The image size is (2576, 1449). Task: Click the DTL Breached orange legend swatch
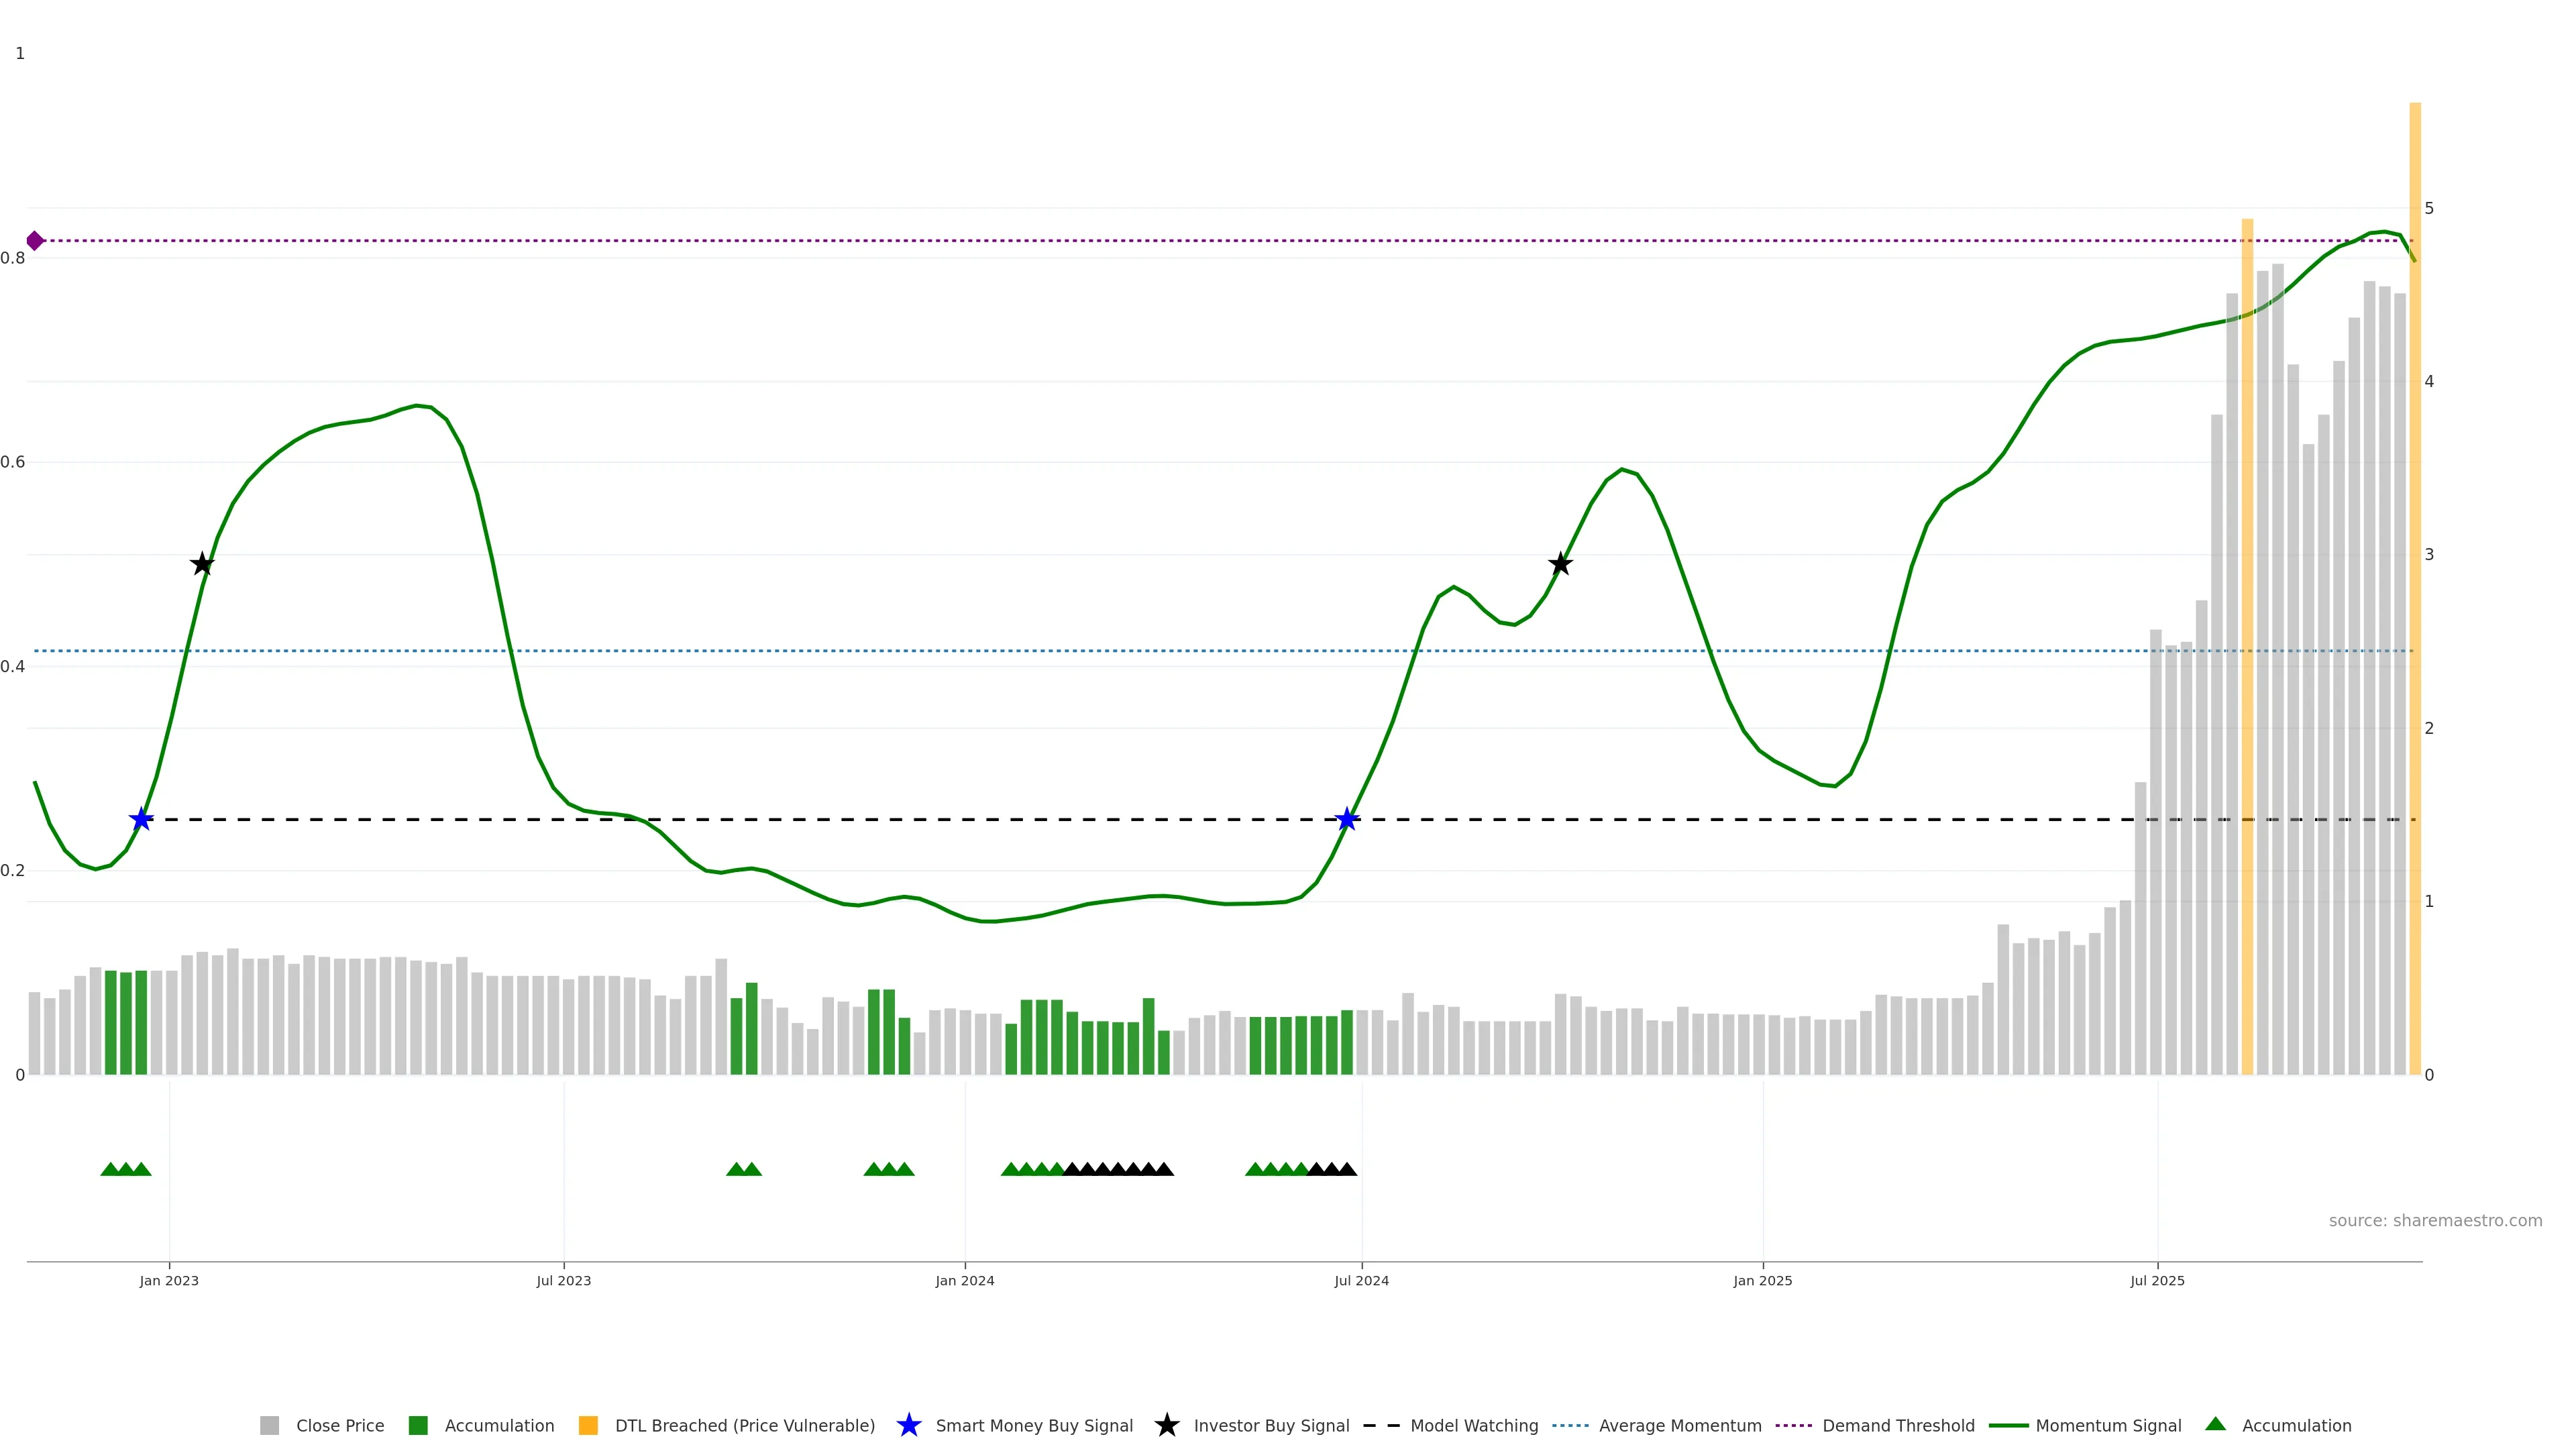pos(588,1426)
